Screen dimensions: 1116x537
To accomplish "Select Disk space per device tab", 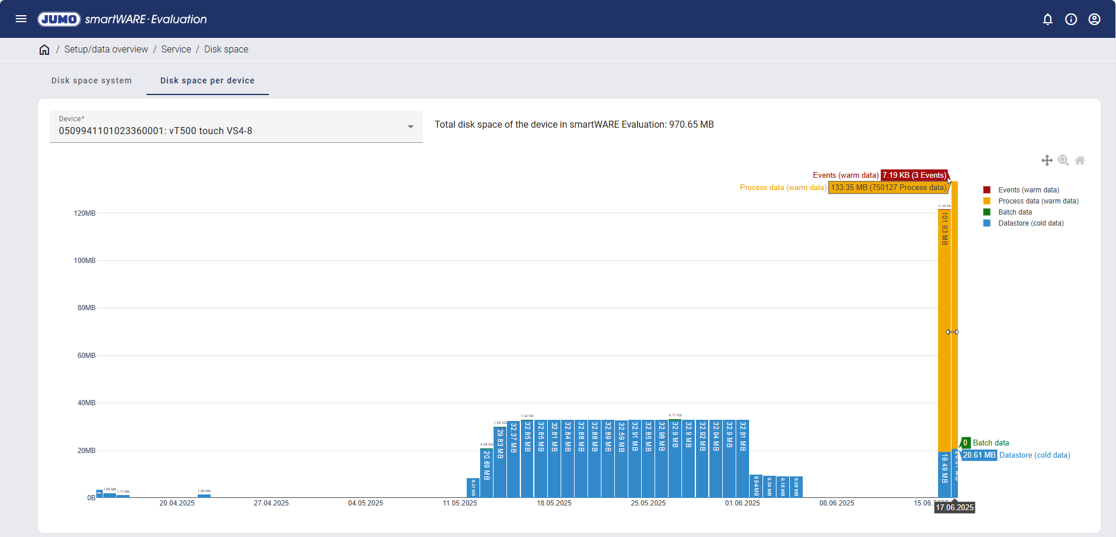I will click(x=207, y=80).
